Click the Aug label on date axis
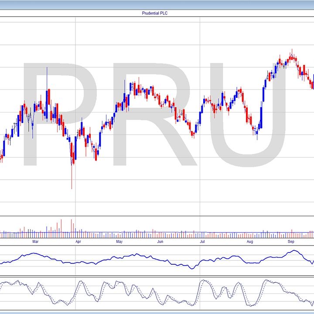Viewport: 314px width, 314px height. [x=250, y=242]
